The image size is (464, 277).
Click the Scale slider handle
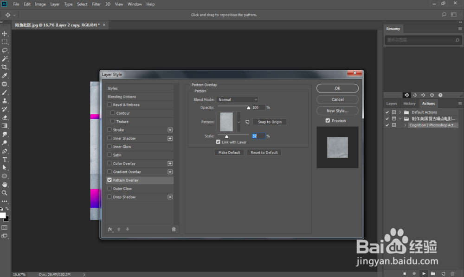227,136
